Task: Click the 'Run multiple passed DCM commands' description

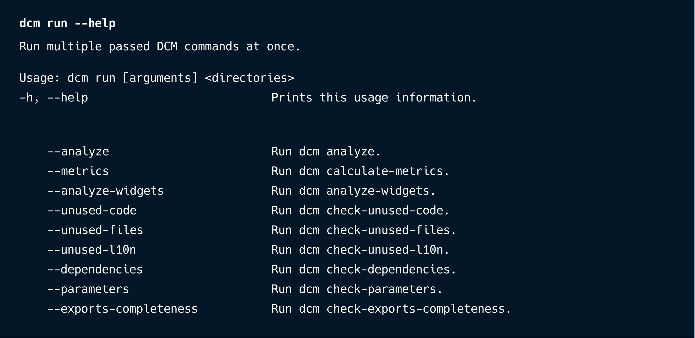Action: [x=160, y=47]
